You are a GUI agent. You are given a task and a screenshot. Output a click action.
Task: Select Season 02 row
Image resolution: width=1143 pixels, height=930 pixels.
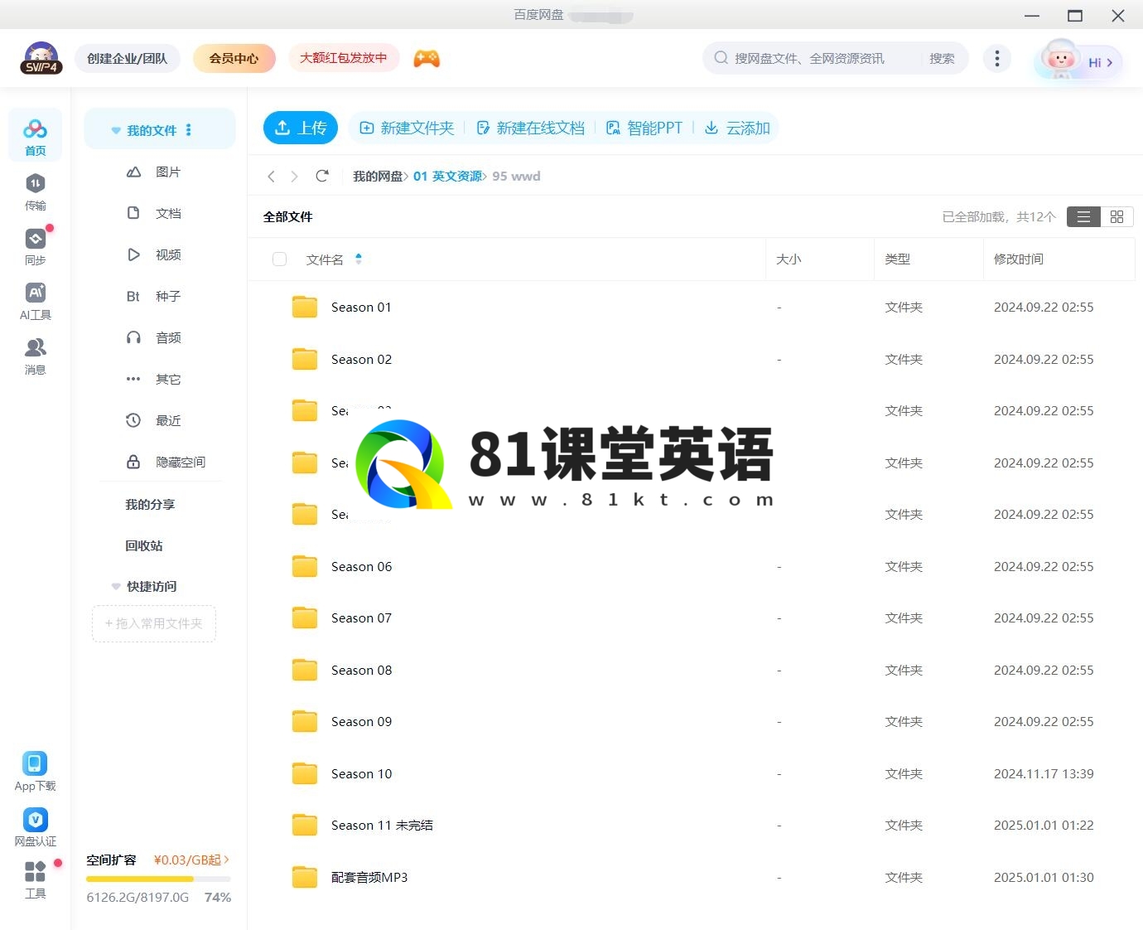(x=691, y=359)
